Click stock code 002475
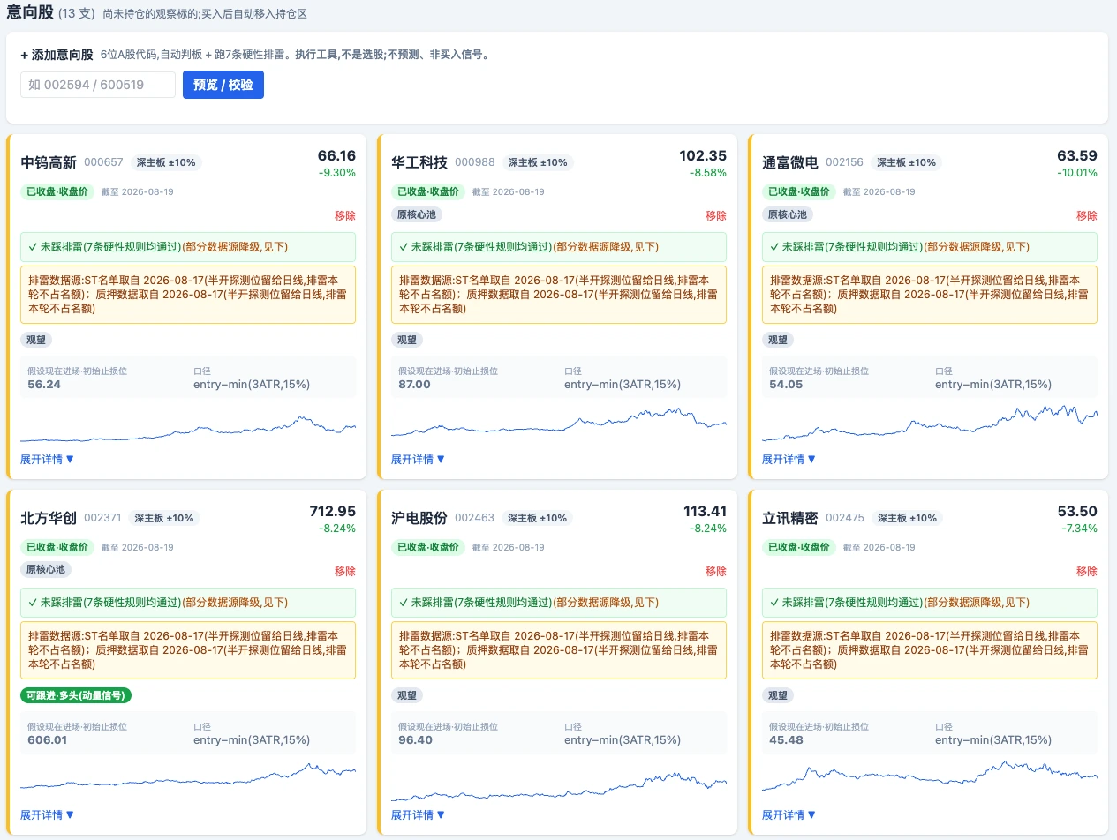 pos(845,518)
